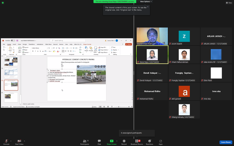The image size is (234, 146).
Task: Click the Notes button in status bar
Action: coord(94,107)
